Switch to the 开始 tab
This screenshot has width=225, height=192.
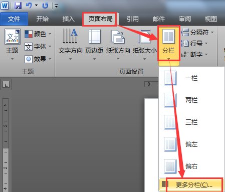(x=43, y=19)
